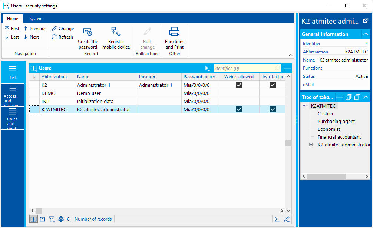Go to First record

(12, 29)
